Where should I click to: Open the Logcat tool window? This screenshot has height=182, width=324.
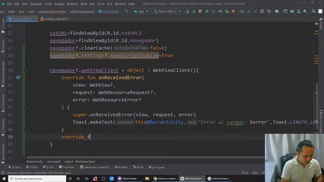tap(156, 167)
